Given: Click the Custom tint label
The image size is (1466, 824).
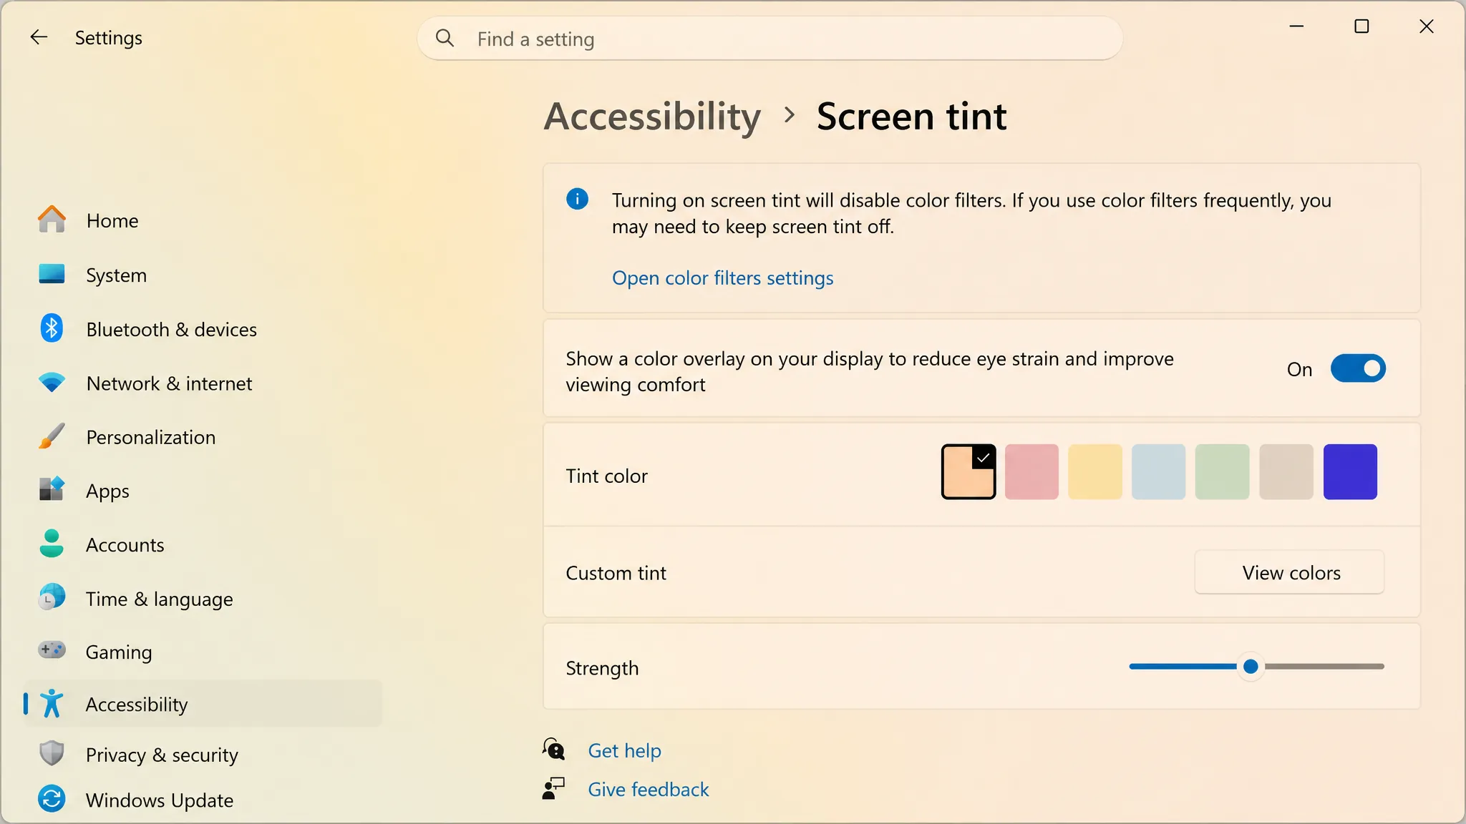Looking at the screenshot, I should (x=616, y=573).
